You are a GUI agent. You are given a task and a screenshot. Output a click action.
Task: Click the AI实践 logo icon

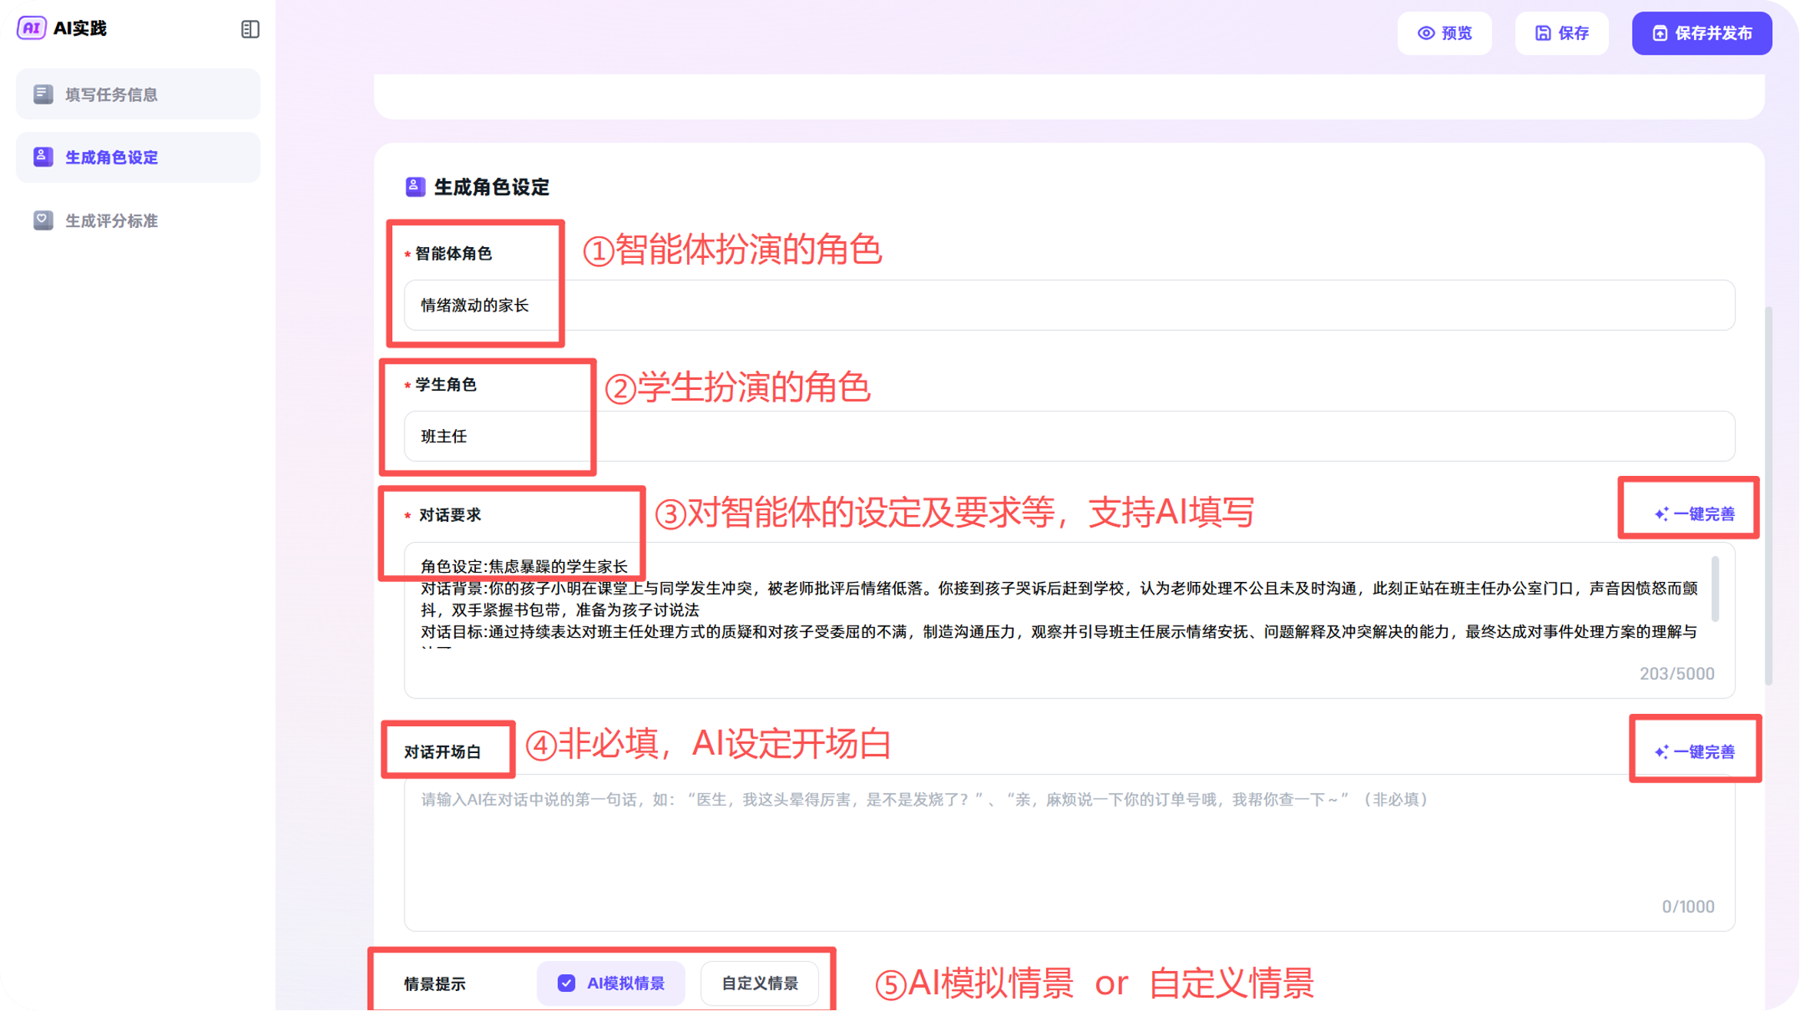(x=31, y=28)
